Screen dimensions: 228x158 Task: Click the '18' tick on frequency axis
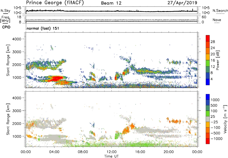pos(19,17)
